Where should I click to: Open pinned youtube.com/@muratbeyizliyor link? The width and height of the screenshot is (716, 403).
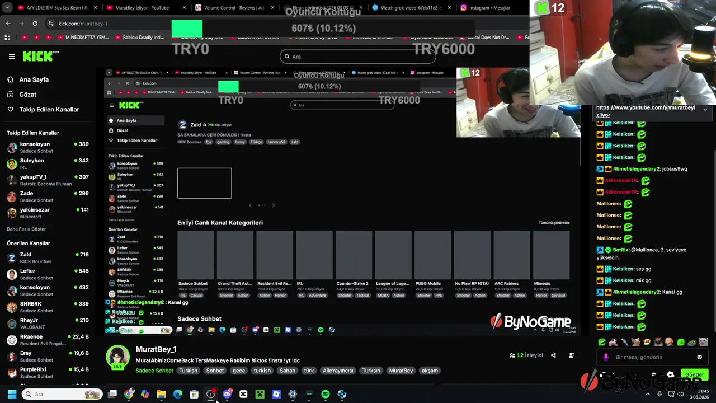[x=646, y=111]
